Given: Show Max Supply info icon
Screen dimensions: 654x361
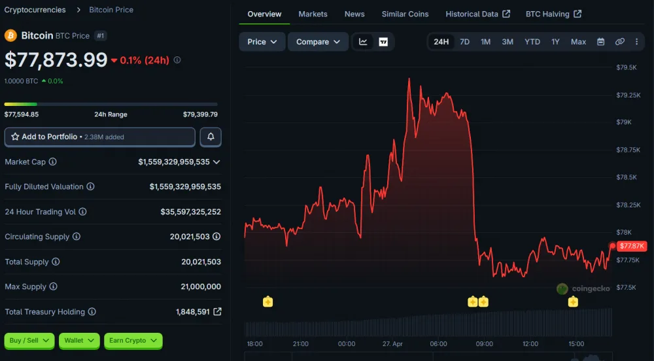Looking at the screenshot, I should [54, 286].
